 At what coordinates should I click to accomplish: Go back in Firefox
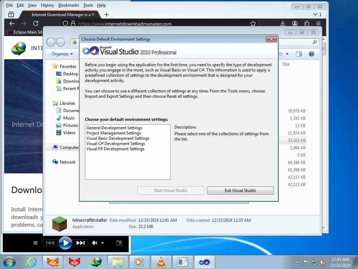(12, 23)
